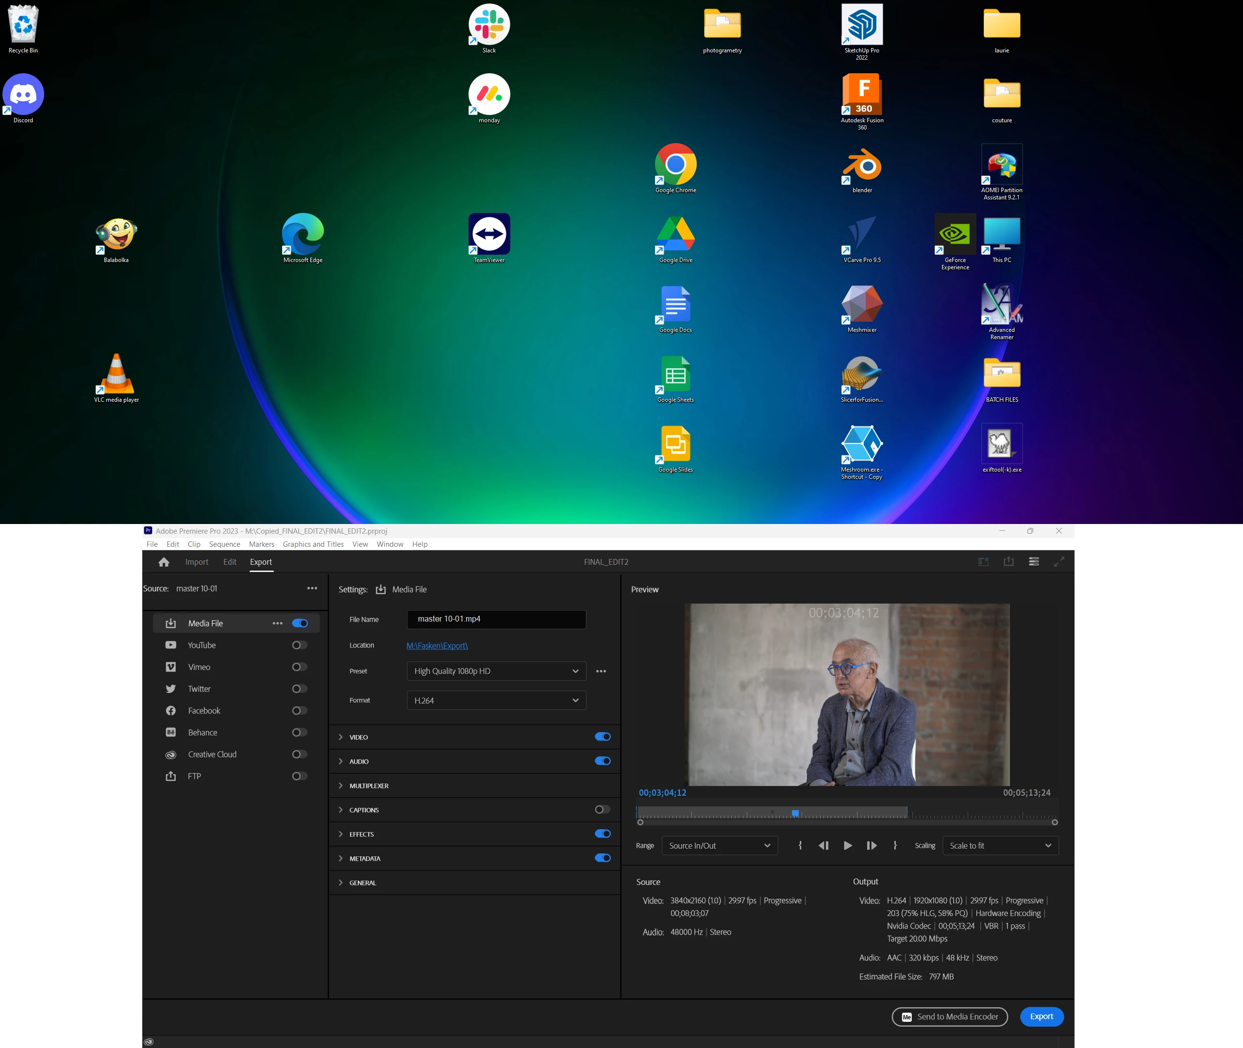The image size is (1243, 1048).
Task: Click the blue playhead on preview scrubber
Action: 795,813
